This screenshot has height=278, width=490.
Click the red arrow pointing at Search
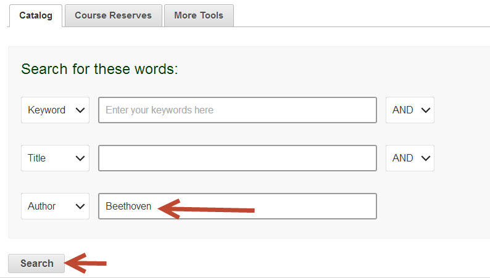86,264
